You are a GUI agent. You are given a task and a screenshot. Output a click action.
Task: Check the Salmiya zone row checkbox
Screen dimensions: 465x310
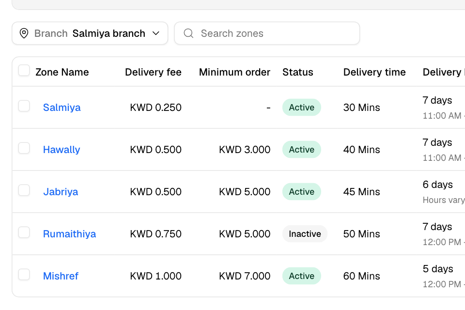(24, 106)
